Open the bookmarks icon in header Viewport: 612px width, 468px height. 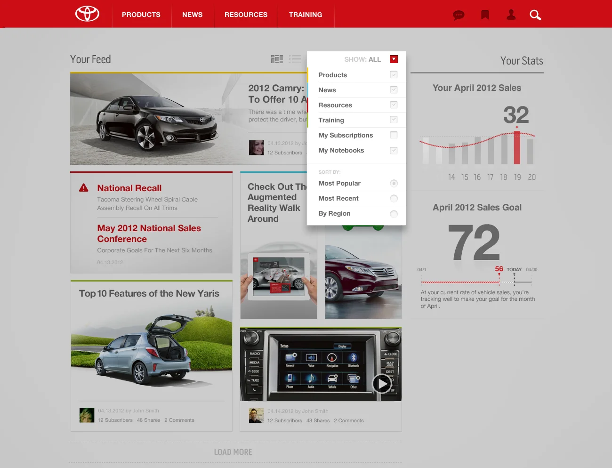point(485,15)
